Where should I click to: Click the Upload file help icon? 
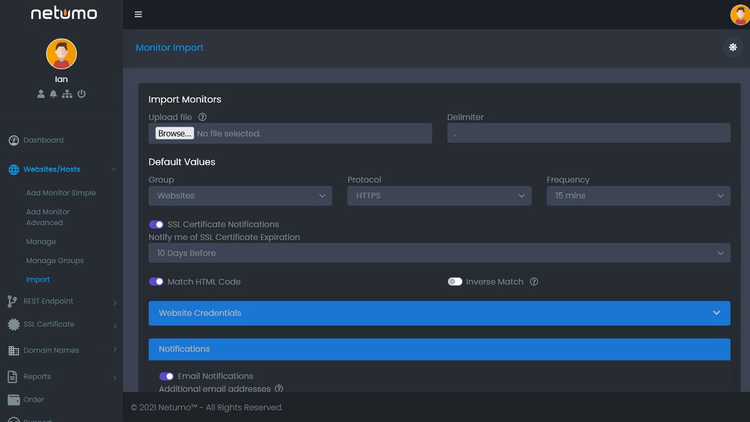click(202, 117)
